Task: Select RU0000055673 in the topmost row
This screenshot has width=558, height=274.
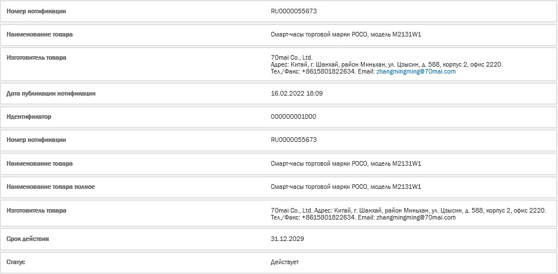Action: click(x=294, y=12)
